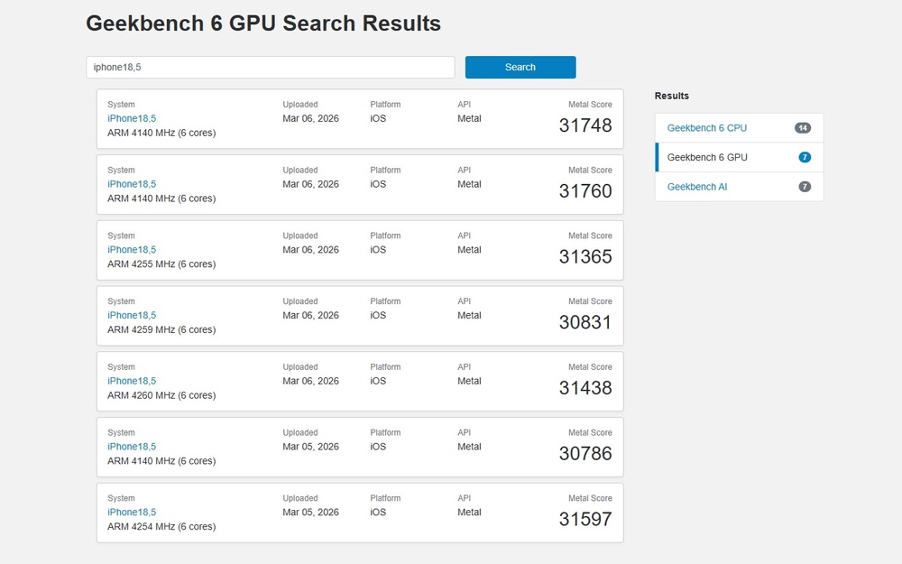This screenshot has height=564, width=902.
Task: Click the 14 count badge beside Geekbench 6 CPU
Action: coord(803,128)
